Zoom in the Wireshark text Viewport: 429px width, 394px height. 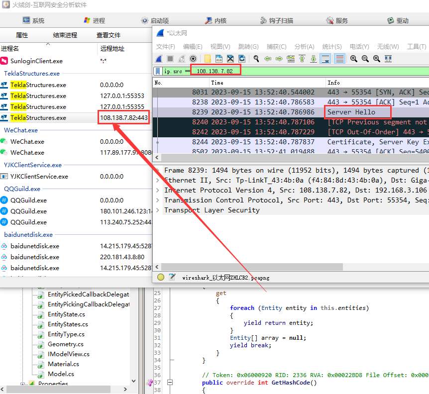pyautogui.click(x=354, y=59)
